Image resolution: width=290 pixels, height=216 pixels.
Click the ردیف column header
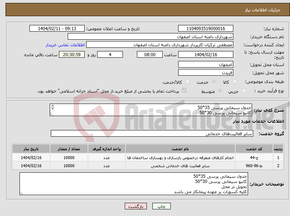click(x=278, y=149)
